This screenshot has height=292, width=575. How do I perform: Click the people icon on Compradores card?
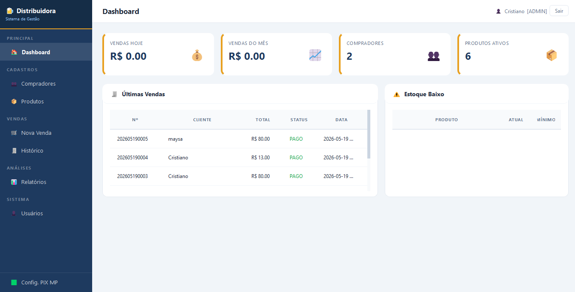[x=434, y=56]
